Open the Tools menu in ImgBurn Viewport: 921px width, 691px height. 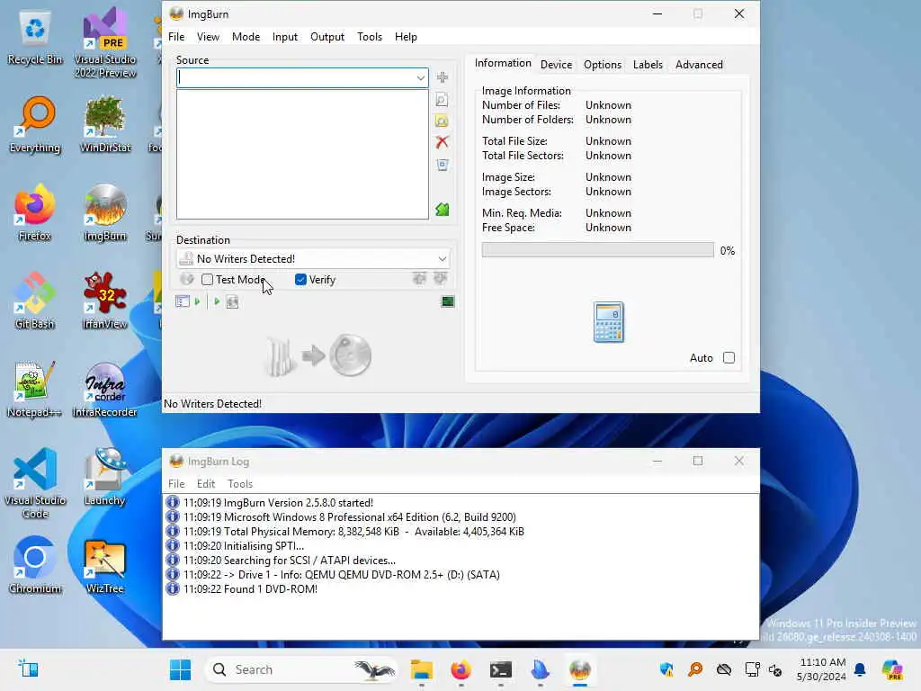click(370, 36)
